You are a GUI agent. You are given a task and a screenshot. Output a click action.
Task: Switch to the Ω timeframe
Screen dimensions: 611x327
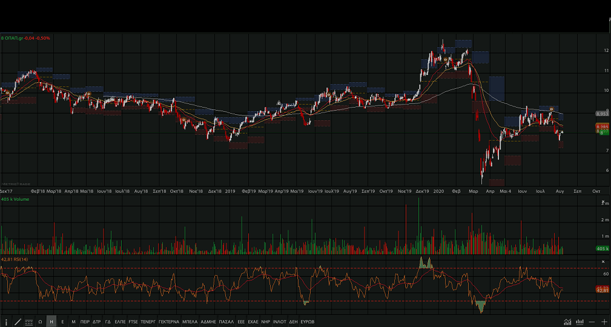point(40,322)
